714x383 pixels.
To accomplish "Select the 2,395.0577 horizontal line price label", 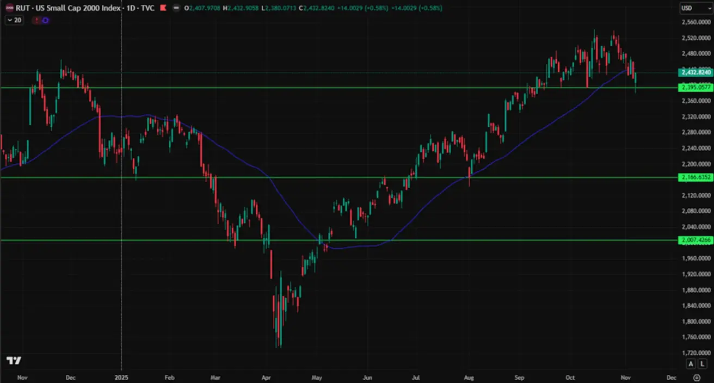I will coord(696,88).
